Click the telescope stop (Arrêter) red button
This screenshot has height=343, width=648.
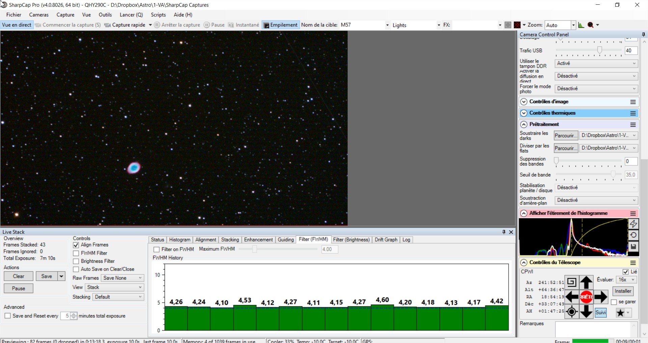[x=586, y=297]
